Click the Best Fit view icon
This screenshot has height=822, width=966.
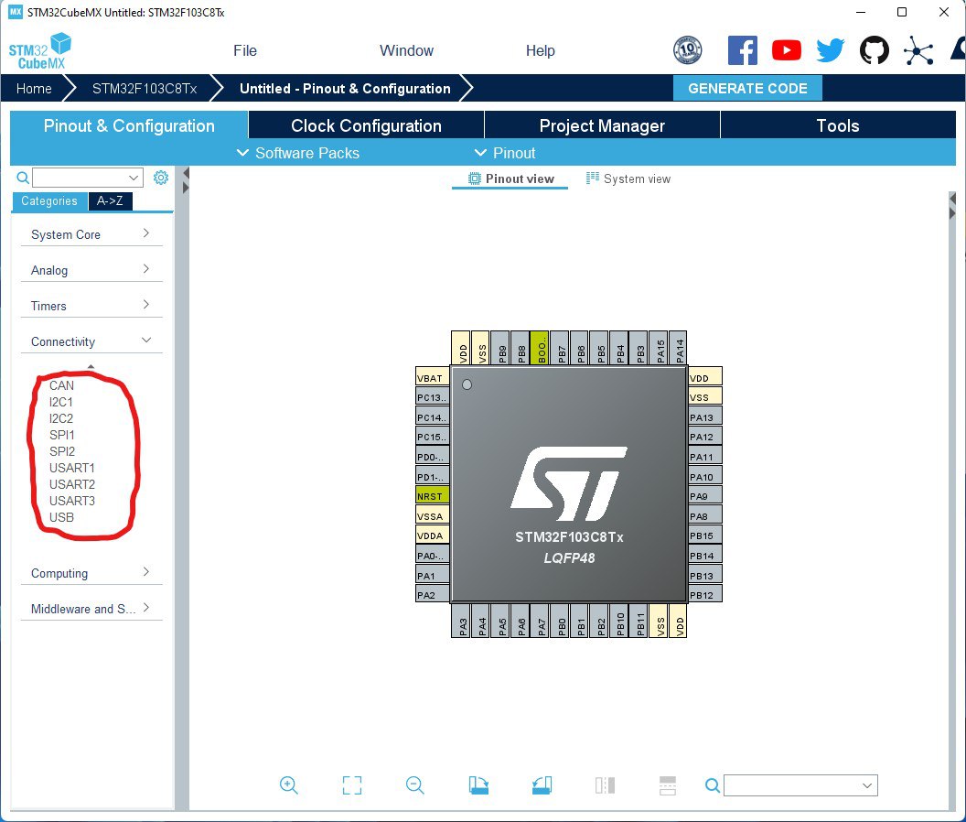[351, 785]
